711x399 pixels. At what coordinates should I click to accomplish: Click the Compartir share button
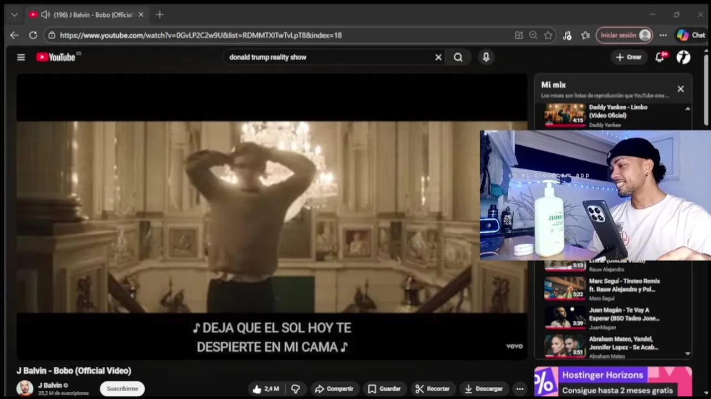(334, 388)
